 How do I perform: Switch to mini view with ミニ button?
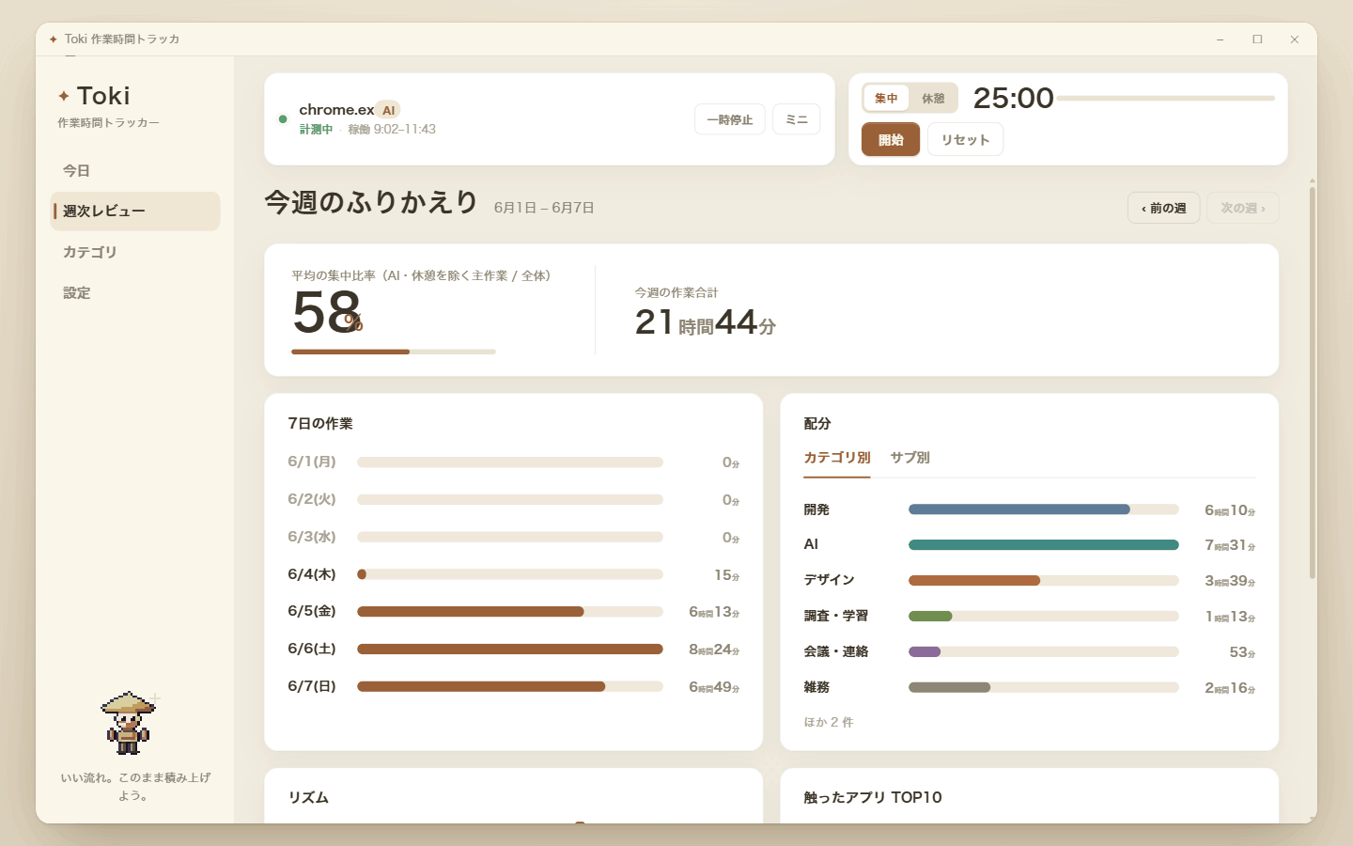click(797, 119)
